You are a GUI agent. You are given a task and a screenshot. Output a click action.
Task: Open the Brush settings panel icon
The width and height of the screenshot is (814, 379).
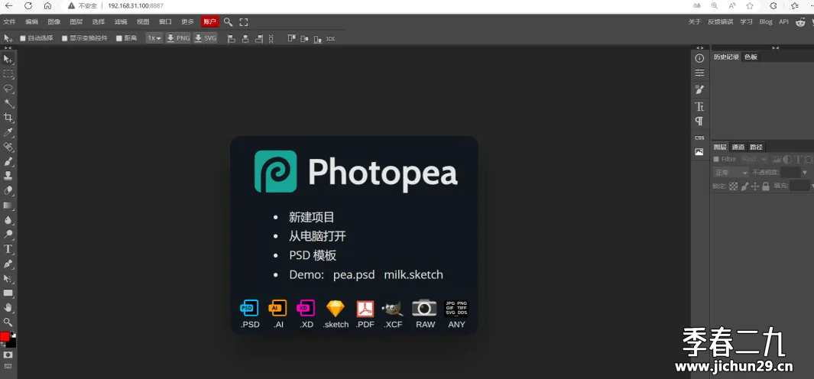699,90
